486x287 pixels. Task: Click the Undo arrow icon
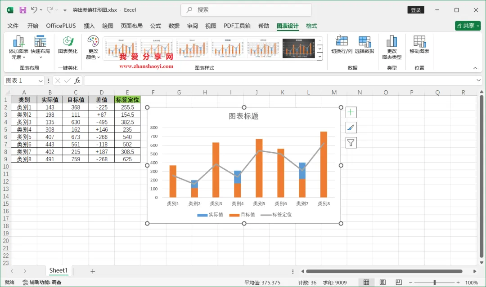point(34,10)
